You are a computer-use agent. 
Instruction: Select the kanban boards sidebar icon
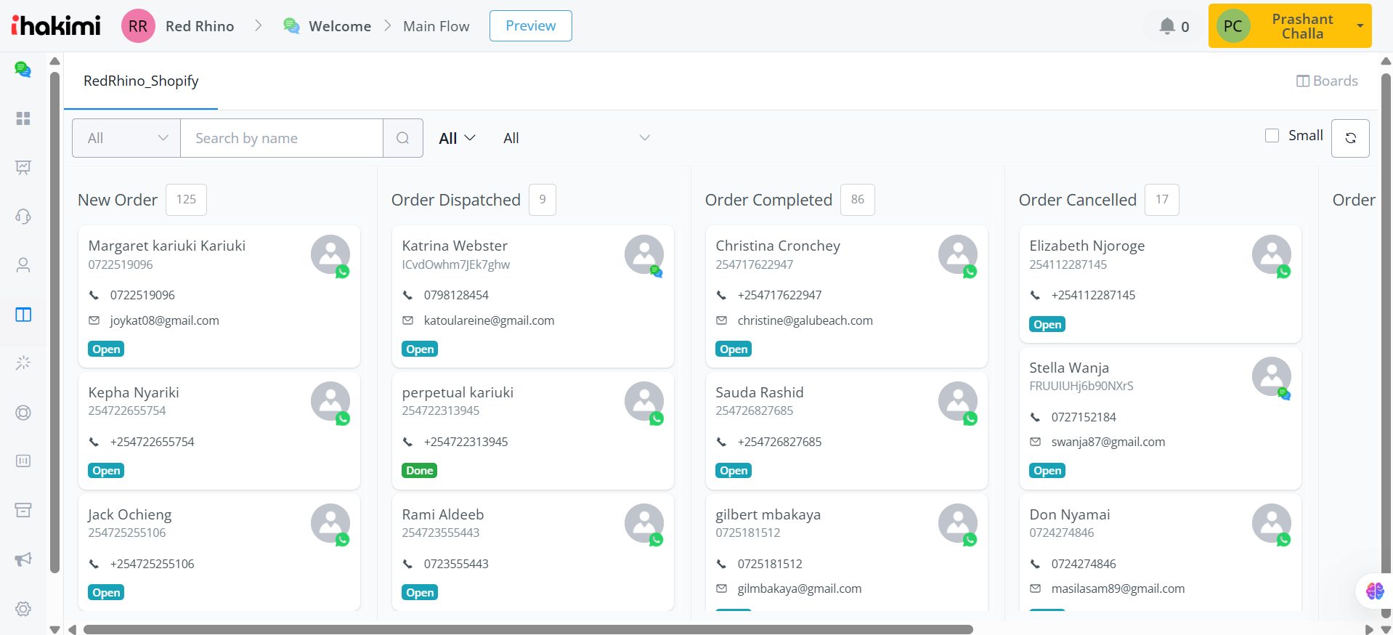[x=23, y=315]
